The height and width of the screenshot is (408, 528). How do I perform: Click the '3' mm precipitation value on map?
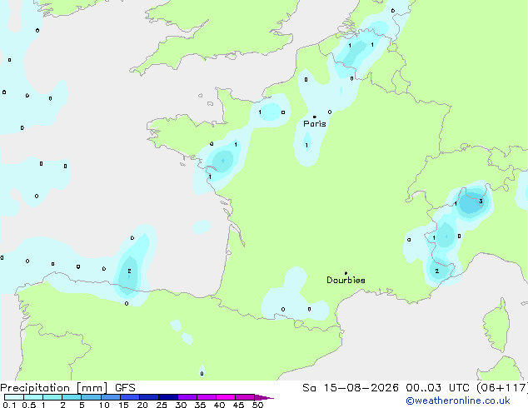[x=481, y=202]
